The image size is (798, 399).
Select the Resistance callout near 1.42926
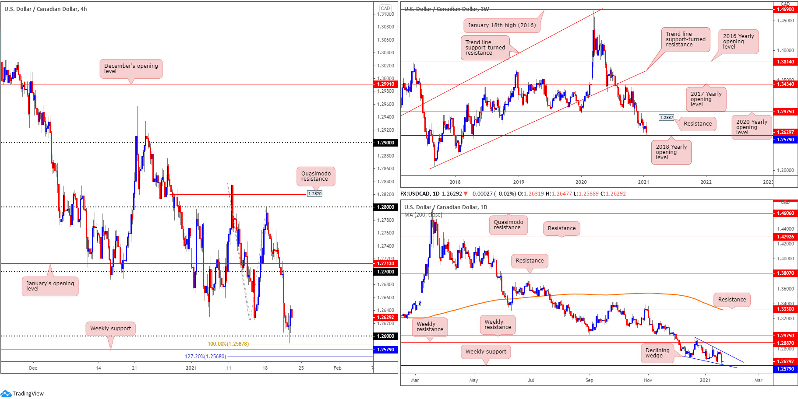(x=561, y=228)
